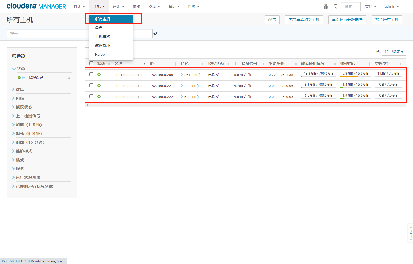The image size is (413, 264).
Task: Click the top-right 搜索 input field
Action: coord(351,6)
